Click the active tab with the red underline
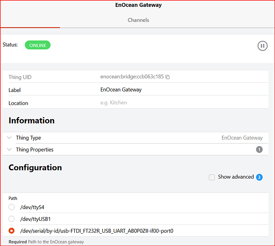 tap(30, 20)
